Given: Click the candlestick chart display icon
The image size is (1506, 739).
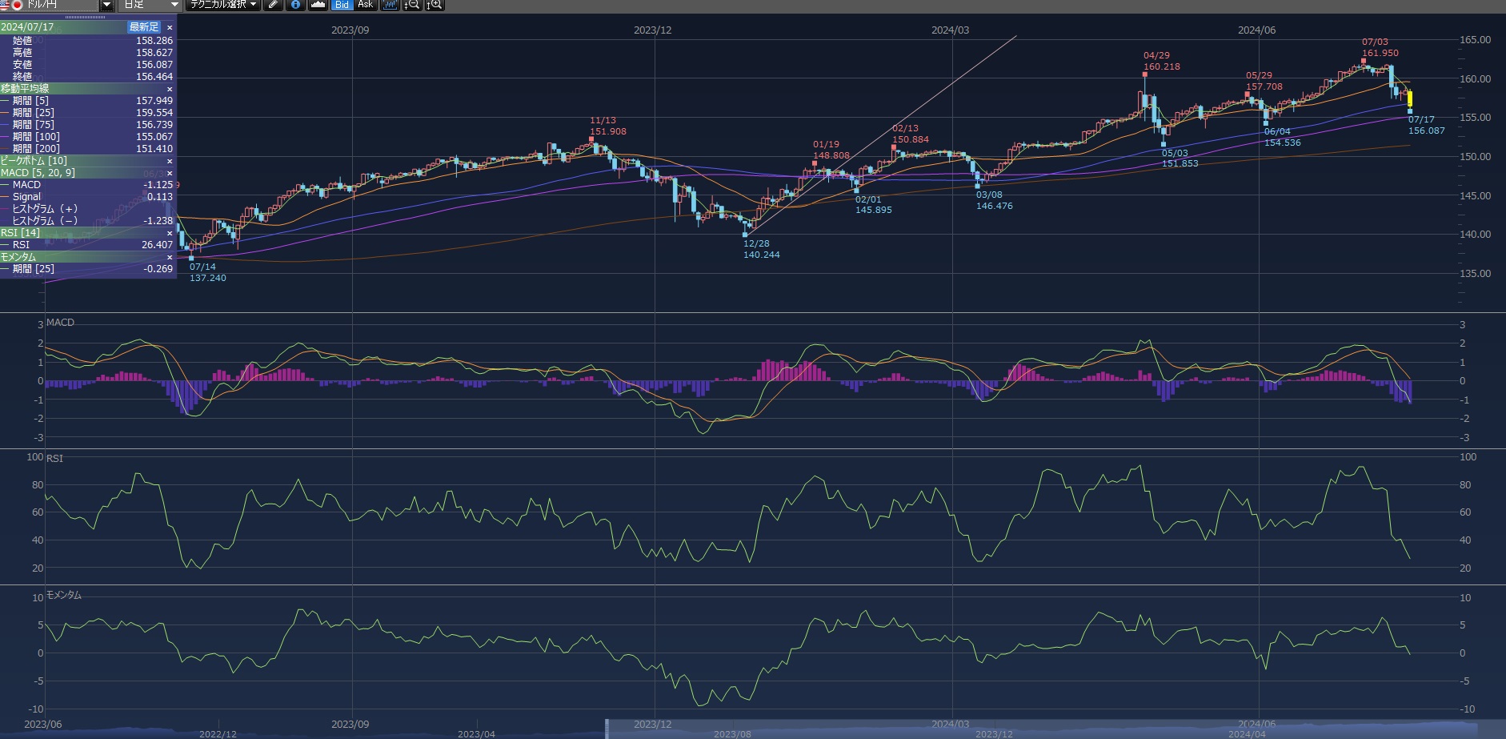Looking at the screenshot, I should tap(390, 5).
